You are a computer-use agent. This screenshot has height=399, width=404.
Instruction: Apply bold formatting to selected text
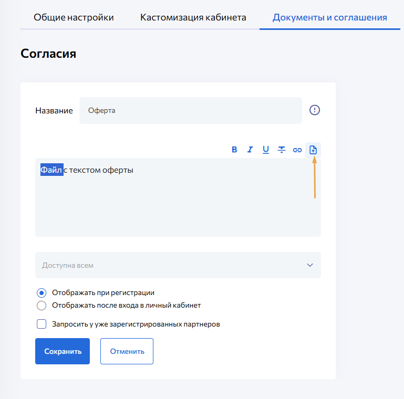pos(235,150)
